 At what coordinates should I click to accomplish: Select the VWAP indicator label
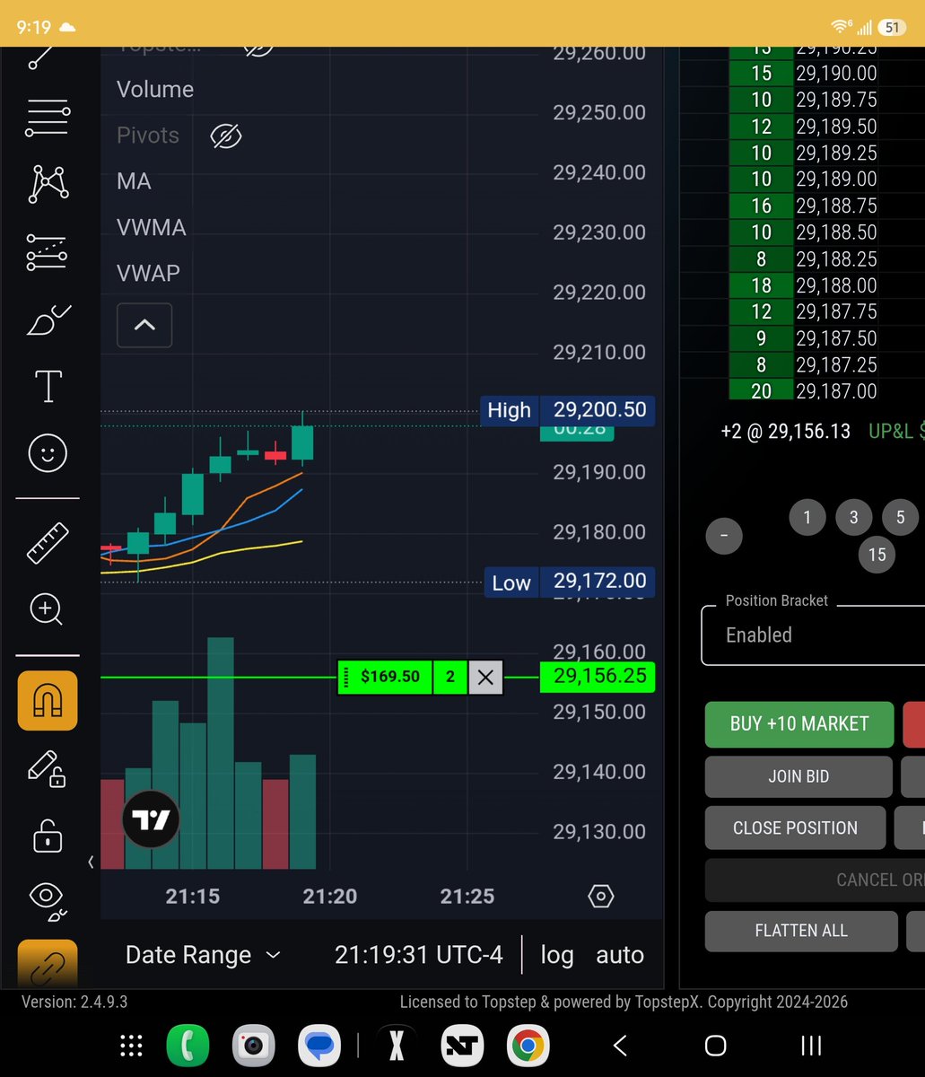pyautogui.click(x=148, y=274)
